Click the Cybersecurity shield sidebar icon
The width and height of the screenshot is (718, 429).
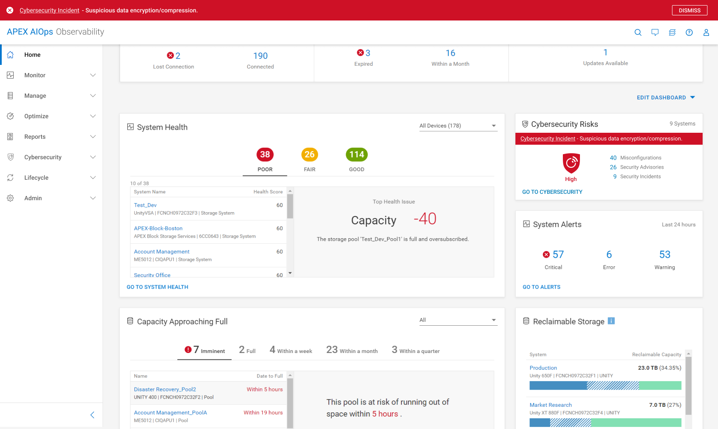click(x=10, y=157)
